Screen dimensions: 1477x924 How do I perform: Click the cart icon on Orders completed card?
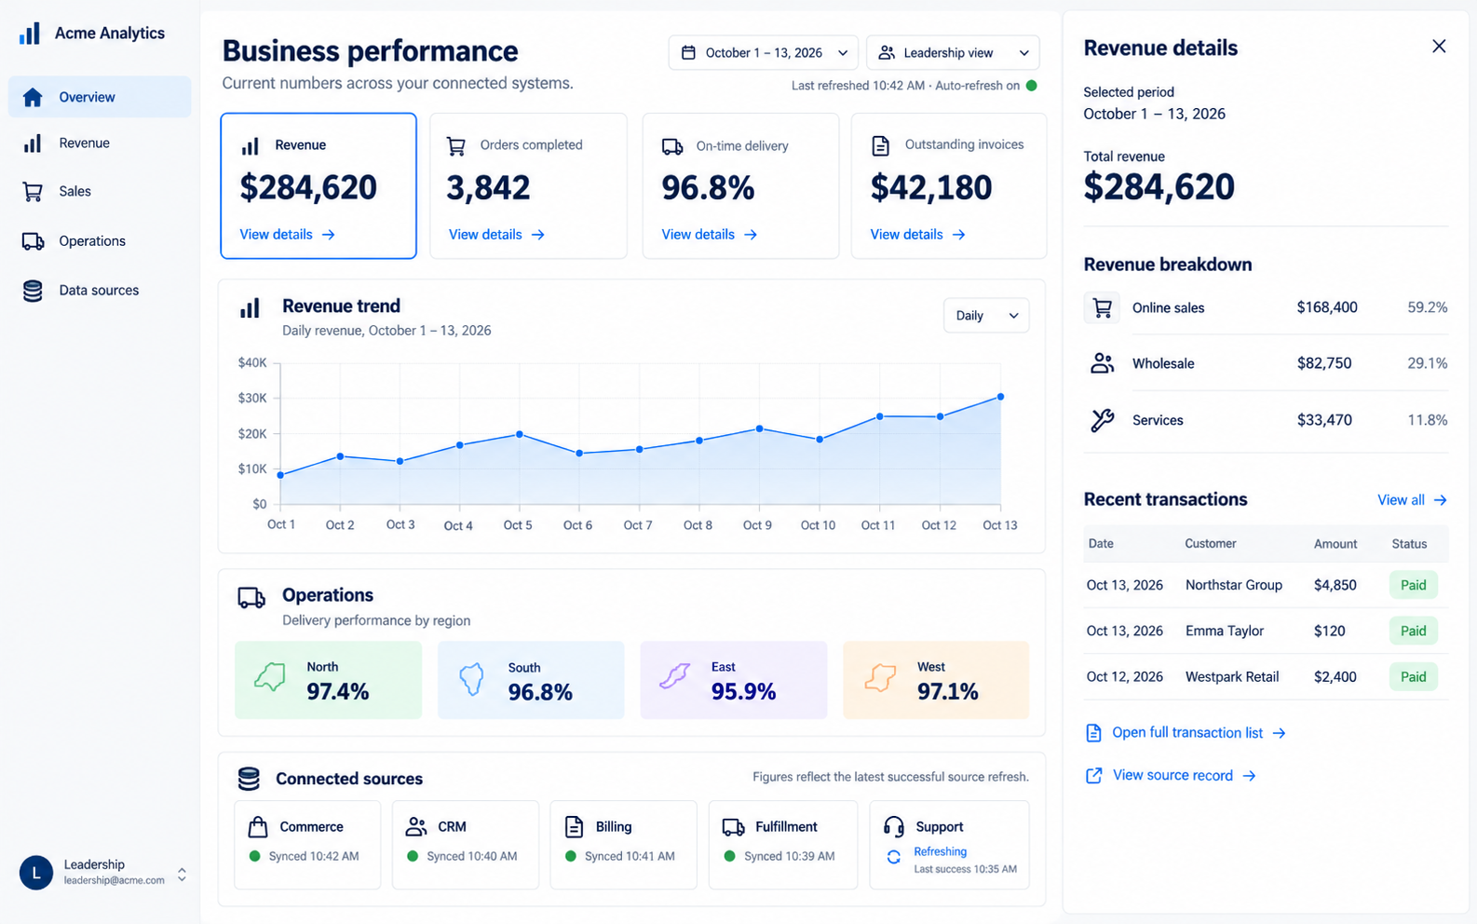456,146
